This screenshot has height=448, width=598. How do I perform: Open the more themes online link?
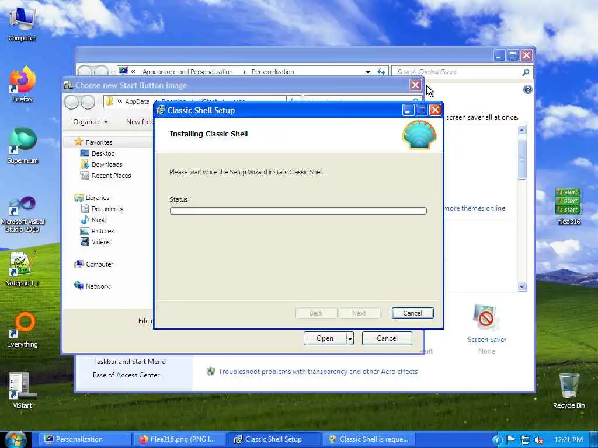point(475,208)
